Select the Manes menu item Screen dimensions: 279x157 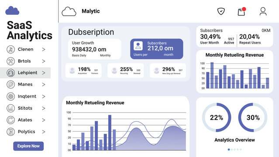(x=26, y=85)
